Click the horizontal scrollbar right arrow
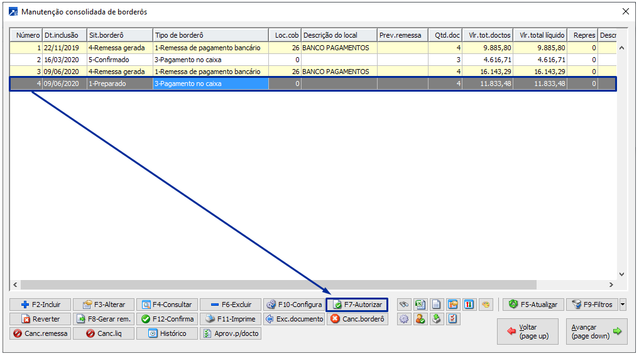The image size is (639, 356). [611, 284]
